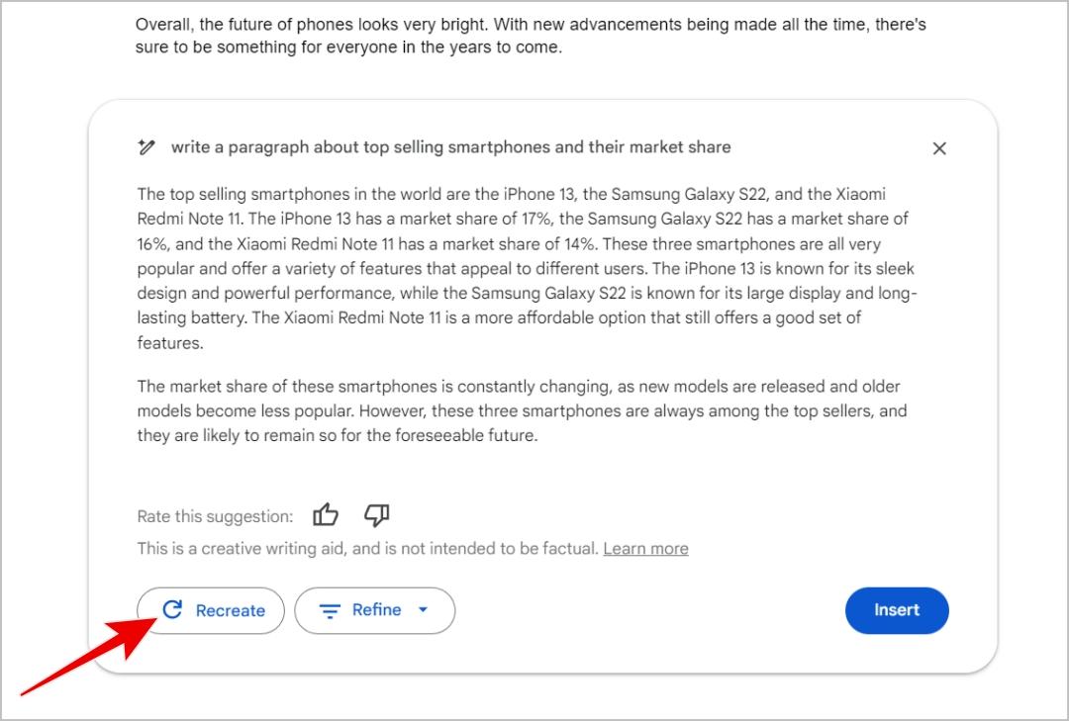The height and width of the screenshot is (721, 1069).
Task: Expand the Refine dropdown arrow
Action: pos(424,610)
